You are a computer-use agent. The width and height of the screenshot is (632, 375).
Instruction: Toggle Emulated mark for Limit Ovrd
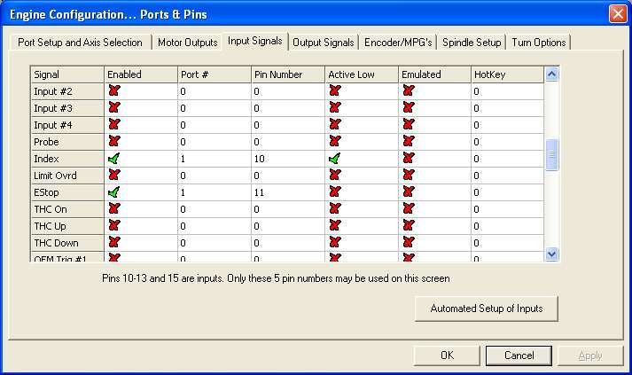(x=409, y=176)
